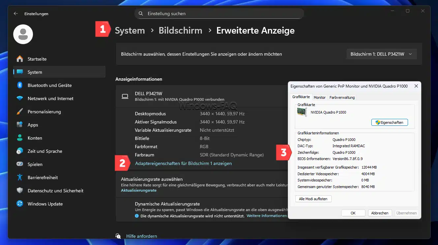
Task: Open Adaptereigenschaften für Bildschirm 1 anzeigen link
Action: (x=183, y=163)
